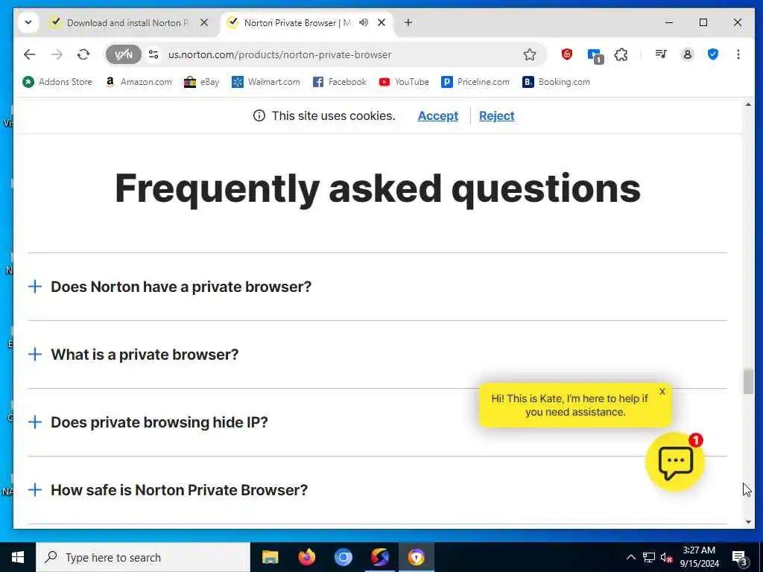Open the browser three-dot menu

coord(738,54)
